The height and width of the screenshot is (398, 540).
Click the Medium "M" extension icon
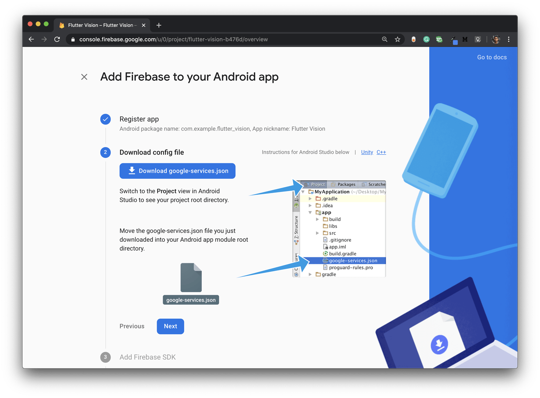[465, 39]
